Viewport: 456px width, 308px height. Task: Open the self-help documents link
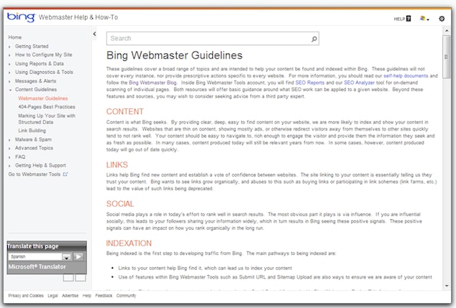tap(406, 76)
